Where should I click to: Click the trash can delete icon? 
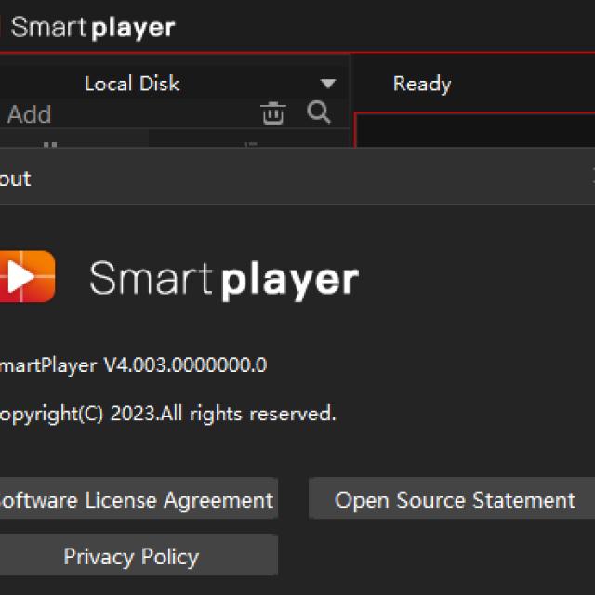click(272, 113)
